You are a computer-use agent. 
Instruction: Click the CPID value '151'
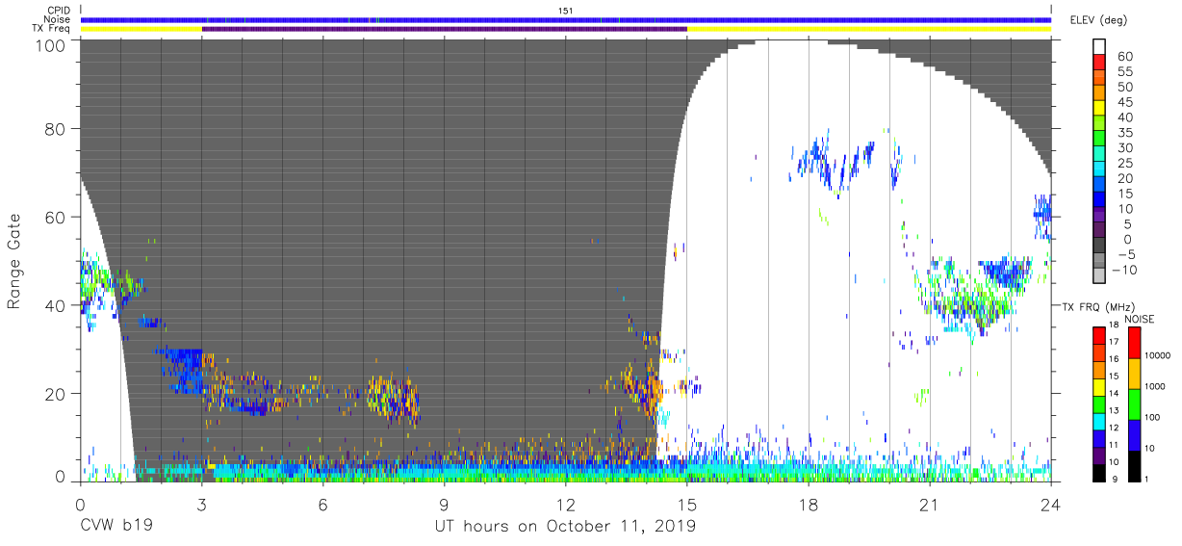(x=566, y=11)
